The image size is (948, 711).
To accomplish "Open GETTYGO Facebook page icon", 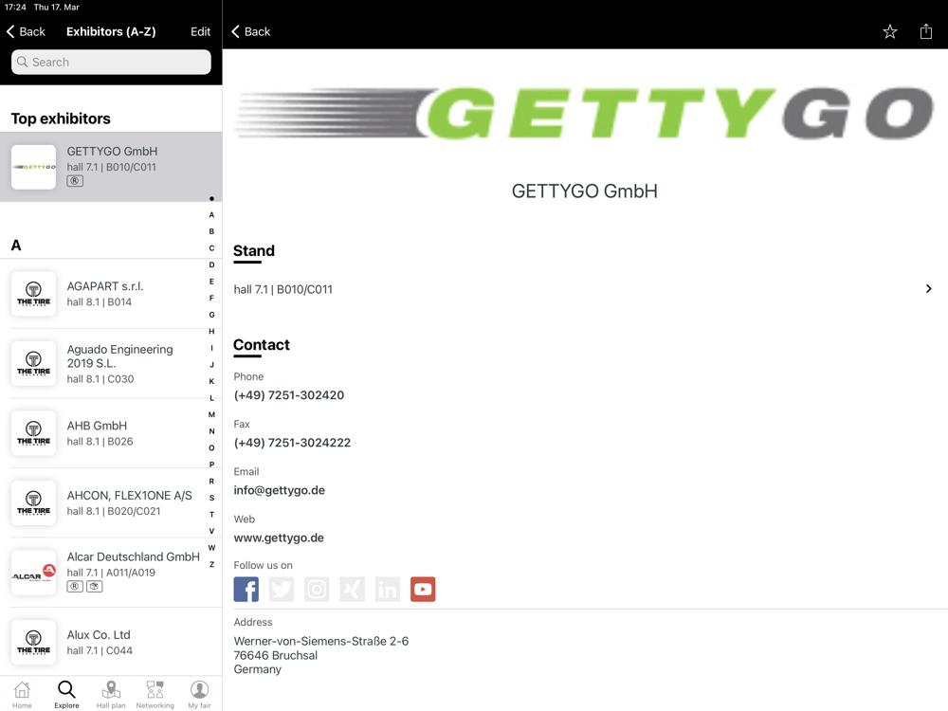I will (x=246, y=589).
